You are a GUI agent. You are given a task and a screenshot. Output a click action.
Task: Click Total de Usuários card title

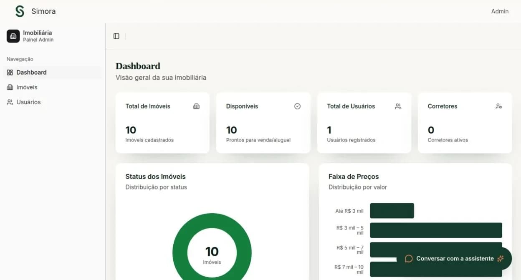coord(351,106)
